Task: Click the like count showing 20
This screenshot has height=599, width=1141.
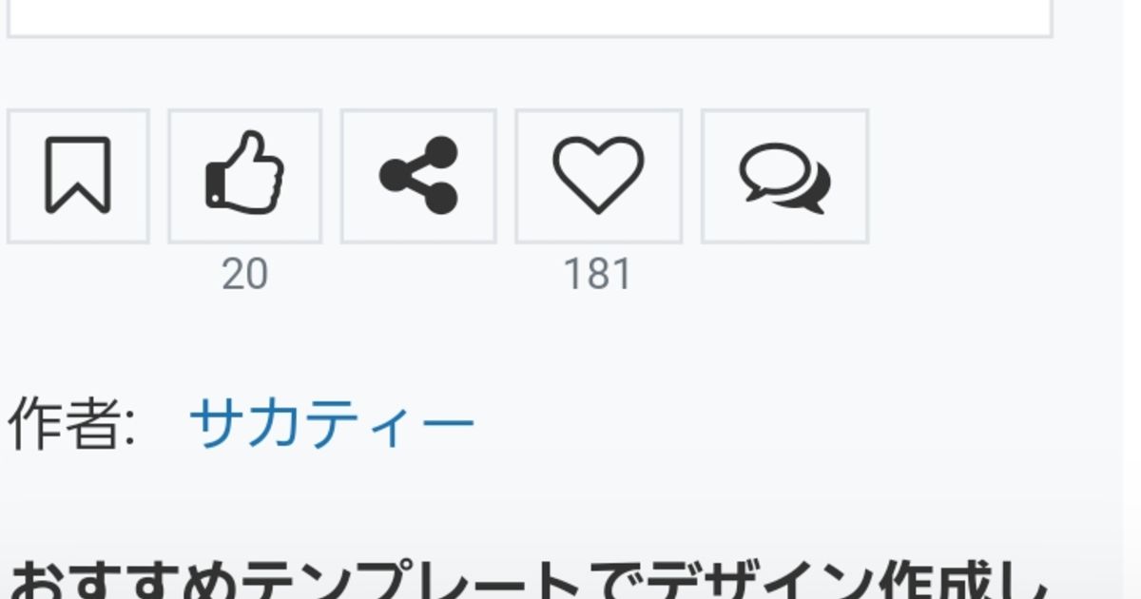Action: 245,275
